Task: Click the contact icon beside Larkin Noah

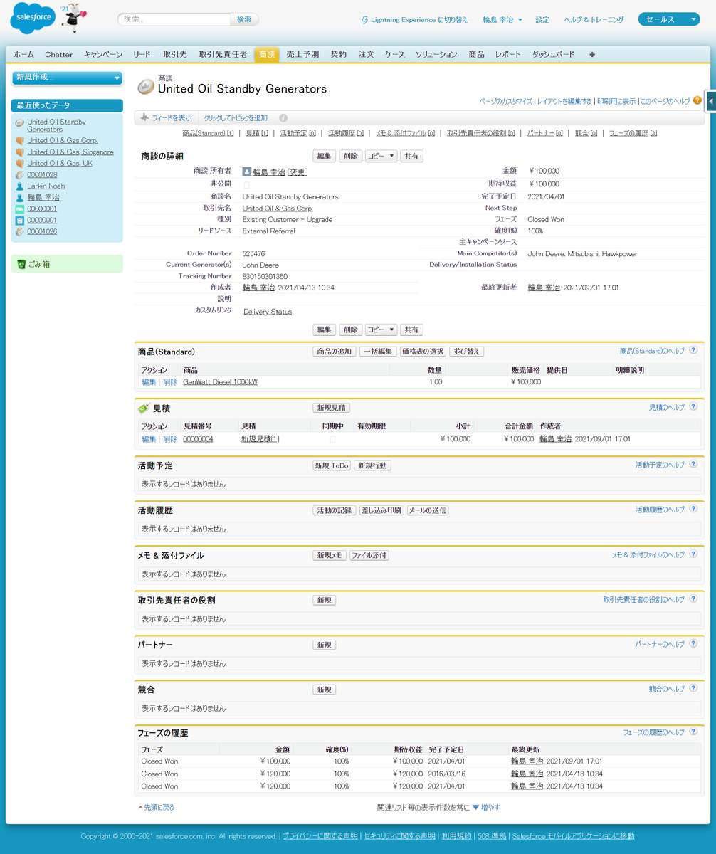Action: click(x=20, y=186)
